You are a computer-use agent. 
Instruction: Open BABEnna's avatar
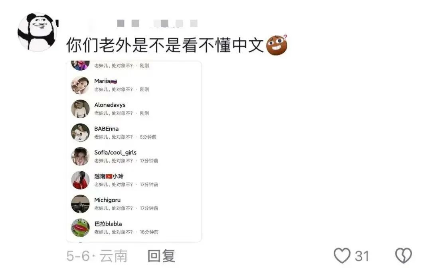(x=80, y=133)
